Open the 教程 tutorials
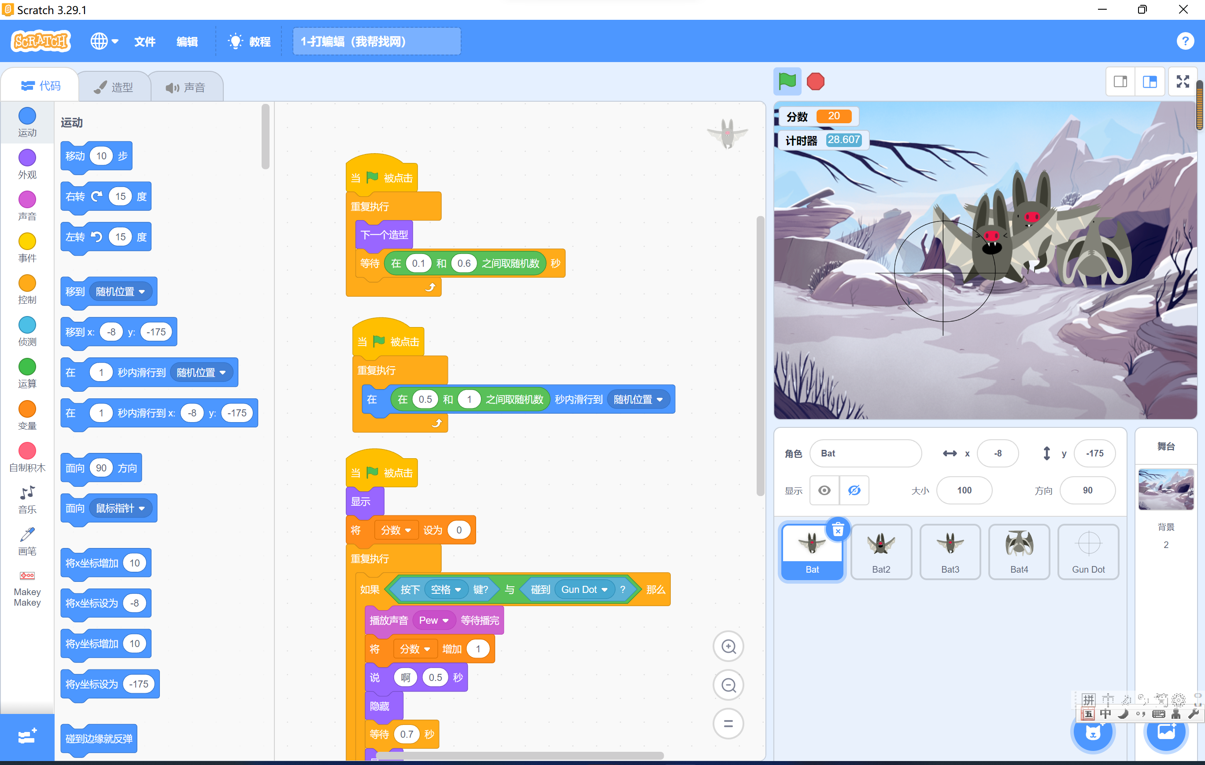Image resolution: width=1205 pixels, height=765 pixels. coord(249,41)
